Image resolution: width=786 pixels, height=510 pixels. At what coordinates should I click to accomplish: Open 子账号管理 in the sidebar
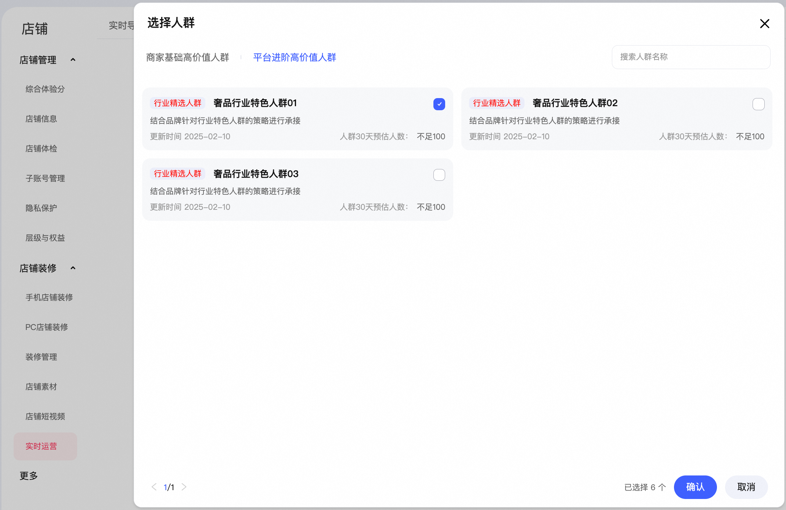pos(45,178)
